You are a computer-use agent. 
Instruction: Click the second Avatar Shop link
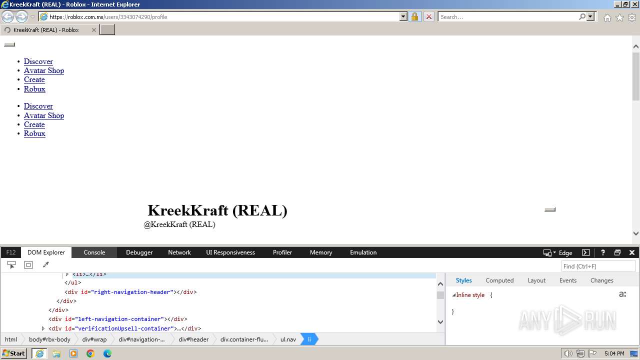[x=44, y=115]
